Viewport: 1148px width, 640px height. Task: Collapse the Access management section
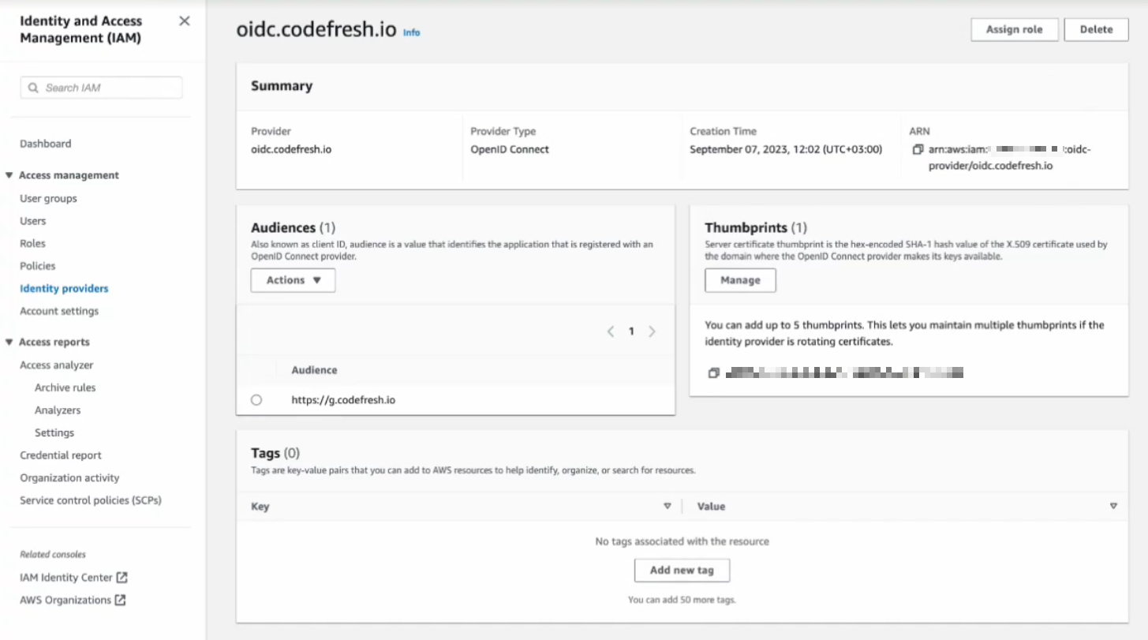tap(9, 175)
